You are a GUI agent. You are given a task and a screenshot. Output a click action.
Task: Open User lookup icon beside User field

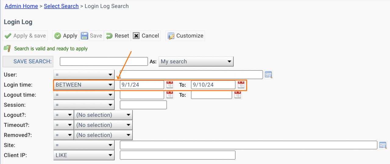point(268,75)
